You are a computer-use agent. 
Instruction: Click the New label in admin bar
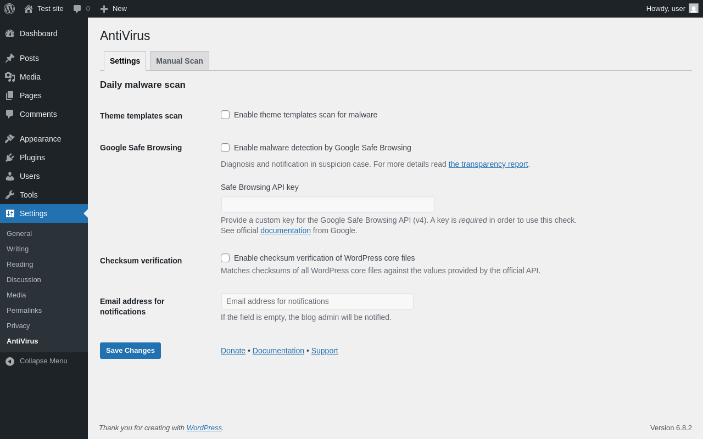coord(120,9)
